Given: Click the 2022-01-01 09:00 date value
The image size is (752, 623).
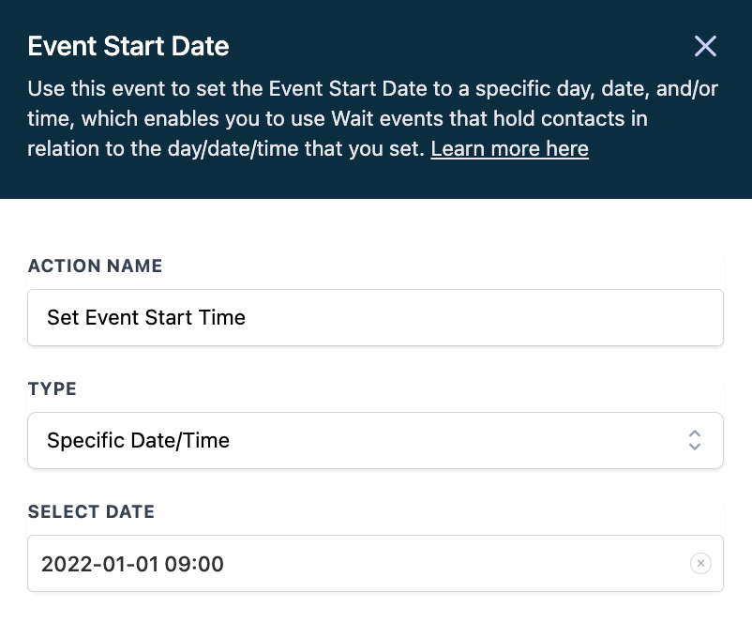Looking at the screenshot, I should (132, 564).
